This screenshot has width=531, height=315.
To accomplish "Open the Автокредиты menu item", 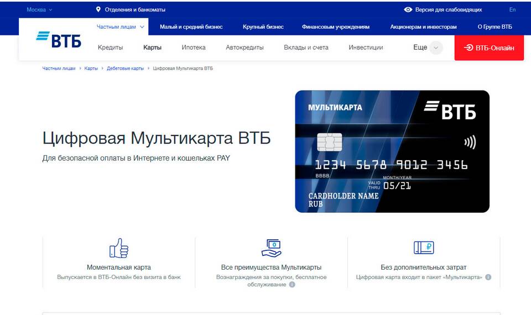I will (244, 48).
